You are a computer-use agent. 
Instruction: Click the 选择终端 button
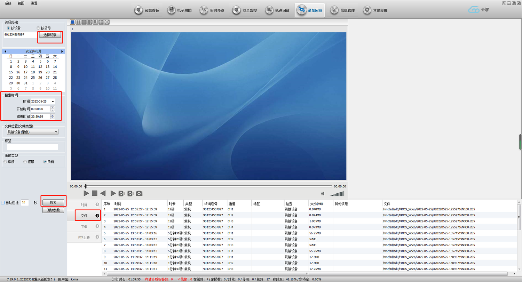50,35
